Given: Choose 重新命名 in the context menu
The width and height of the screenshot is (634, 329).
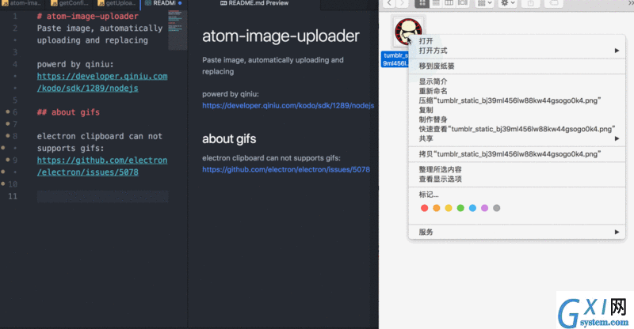Looking at the screenshot, I should pyautogui.click(x=518, y=91).
